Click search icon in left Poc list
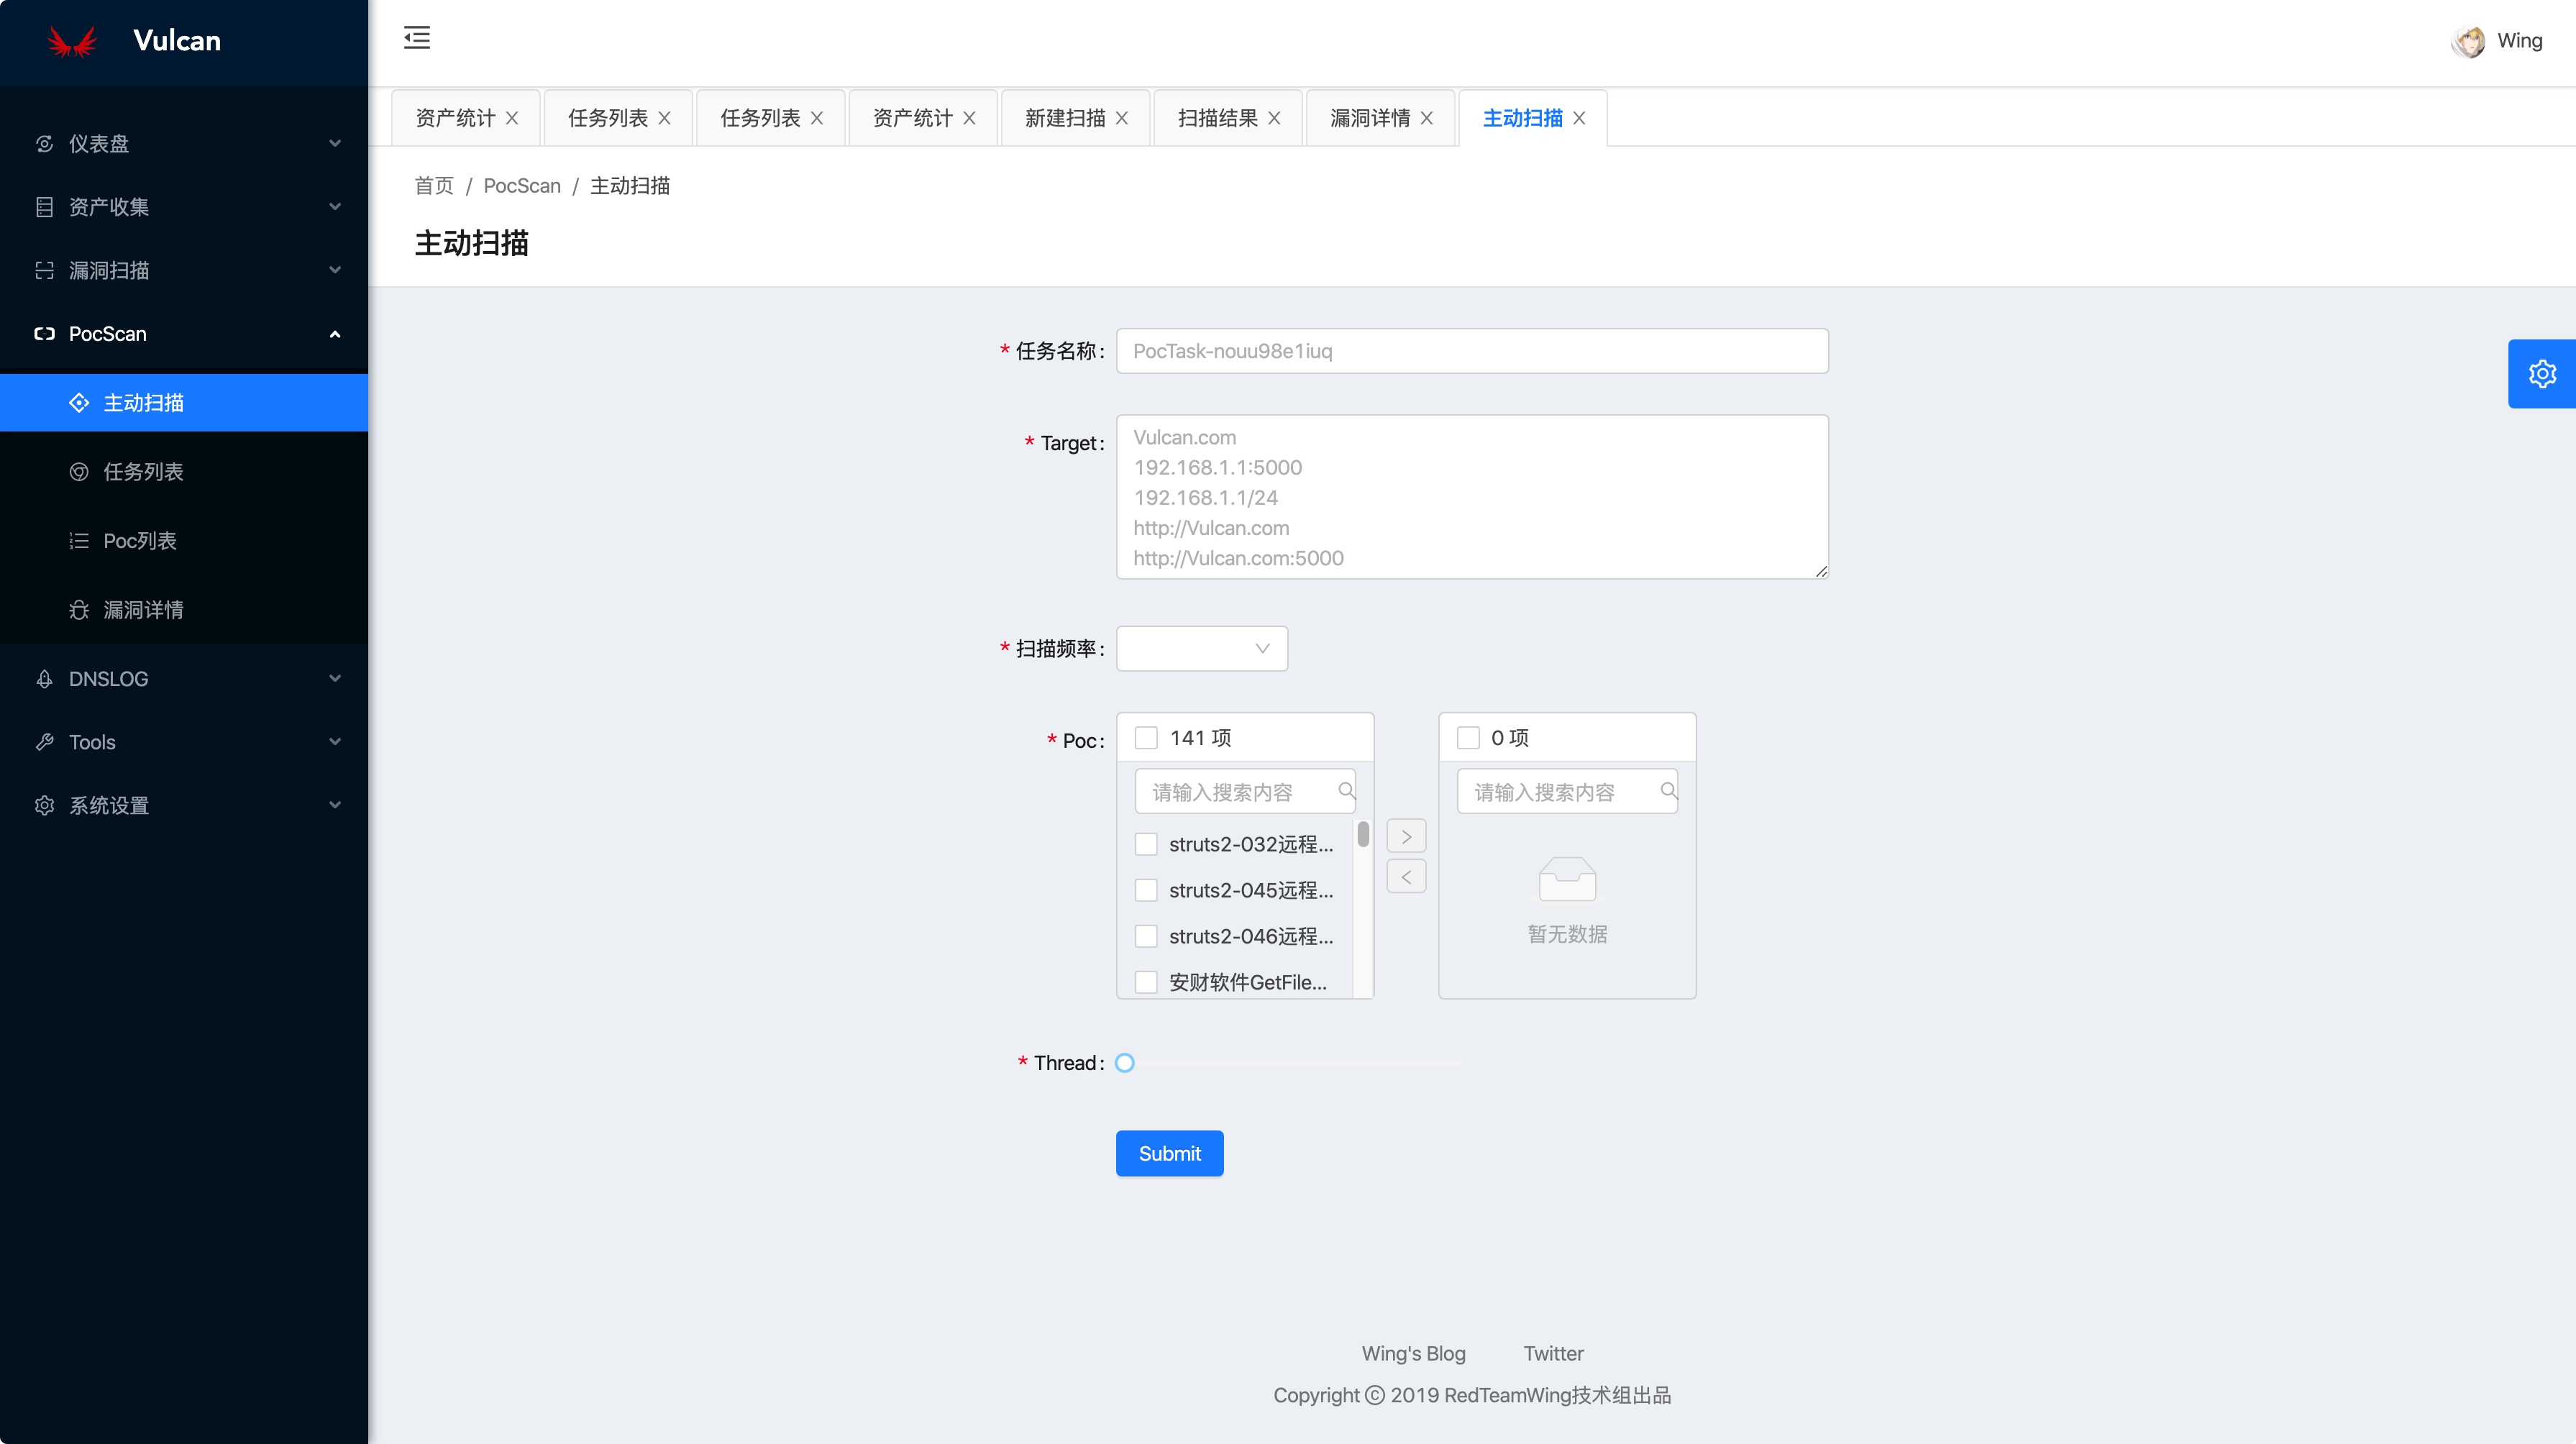 pos(1346,791)
